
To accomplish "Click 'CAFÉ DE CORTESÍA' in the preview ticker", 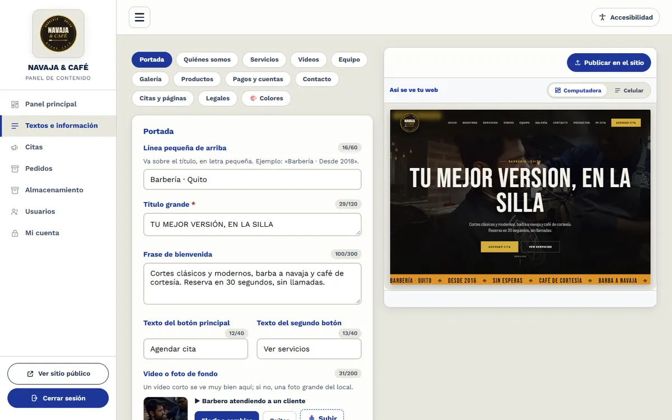I will coord(561,281).
